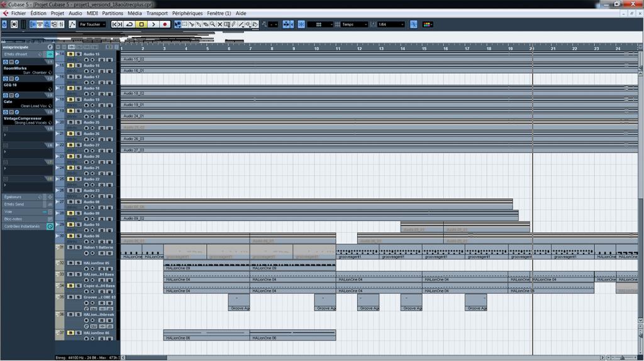Open the snap type dropdown
This screenshot has width=644, height=361.
319,24
